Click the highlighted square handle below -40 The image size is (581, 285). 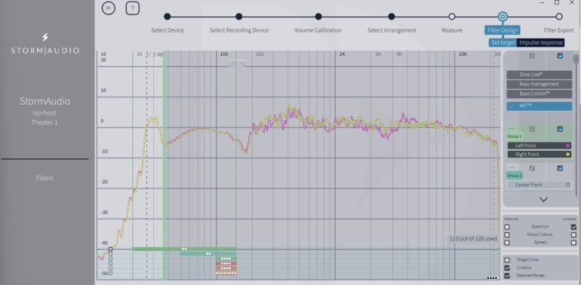110,249
